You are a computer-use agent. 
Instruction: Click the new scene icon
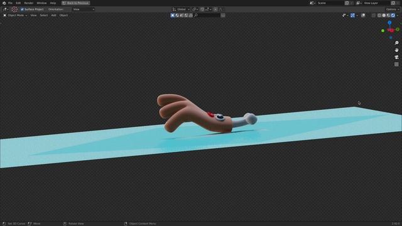[347, 3]
